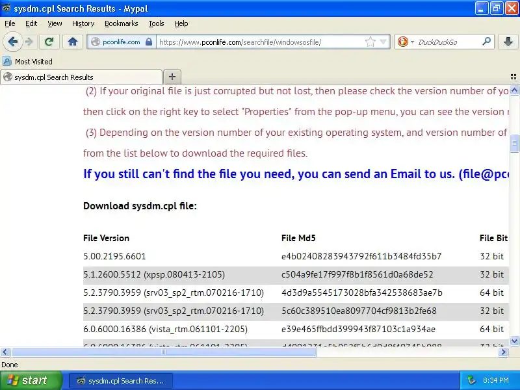The height and width of the screenshot is (390, 520).
Task: Open the Tools menu
Action: [156, 23]
